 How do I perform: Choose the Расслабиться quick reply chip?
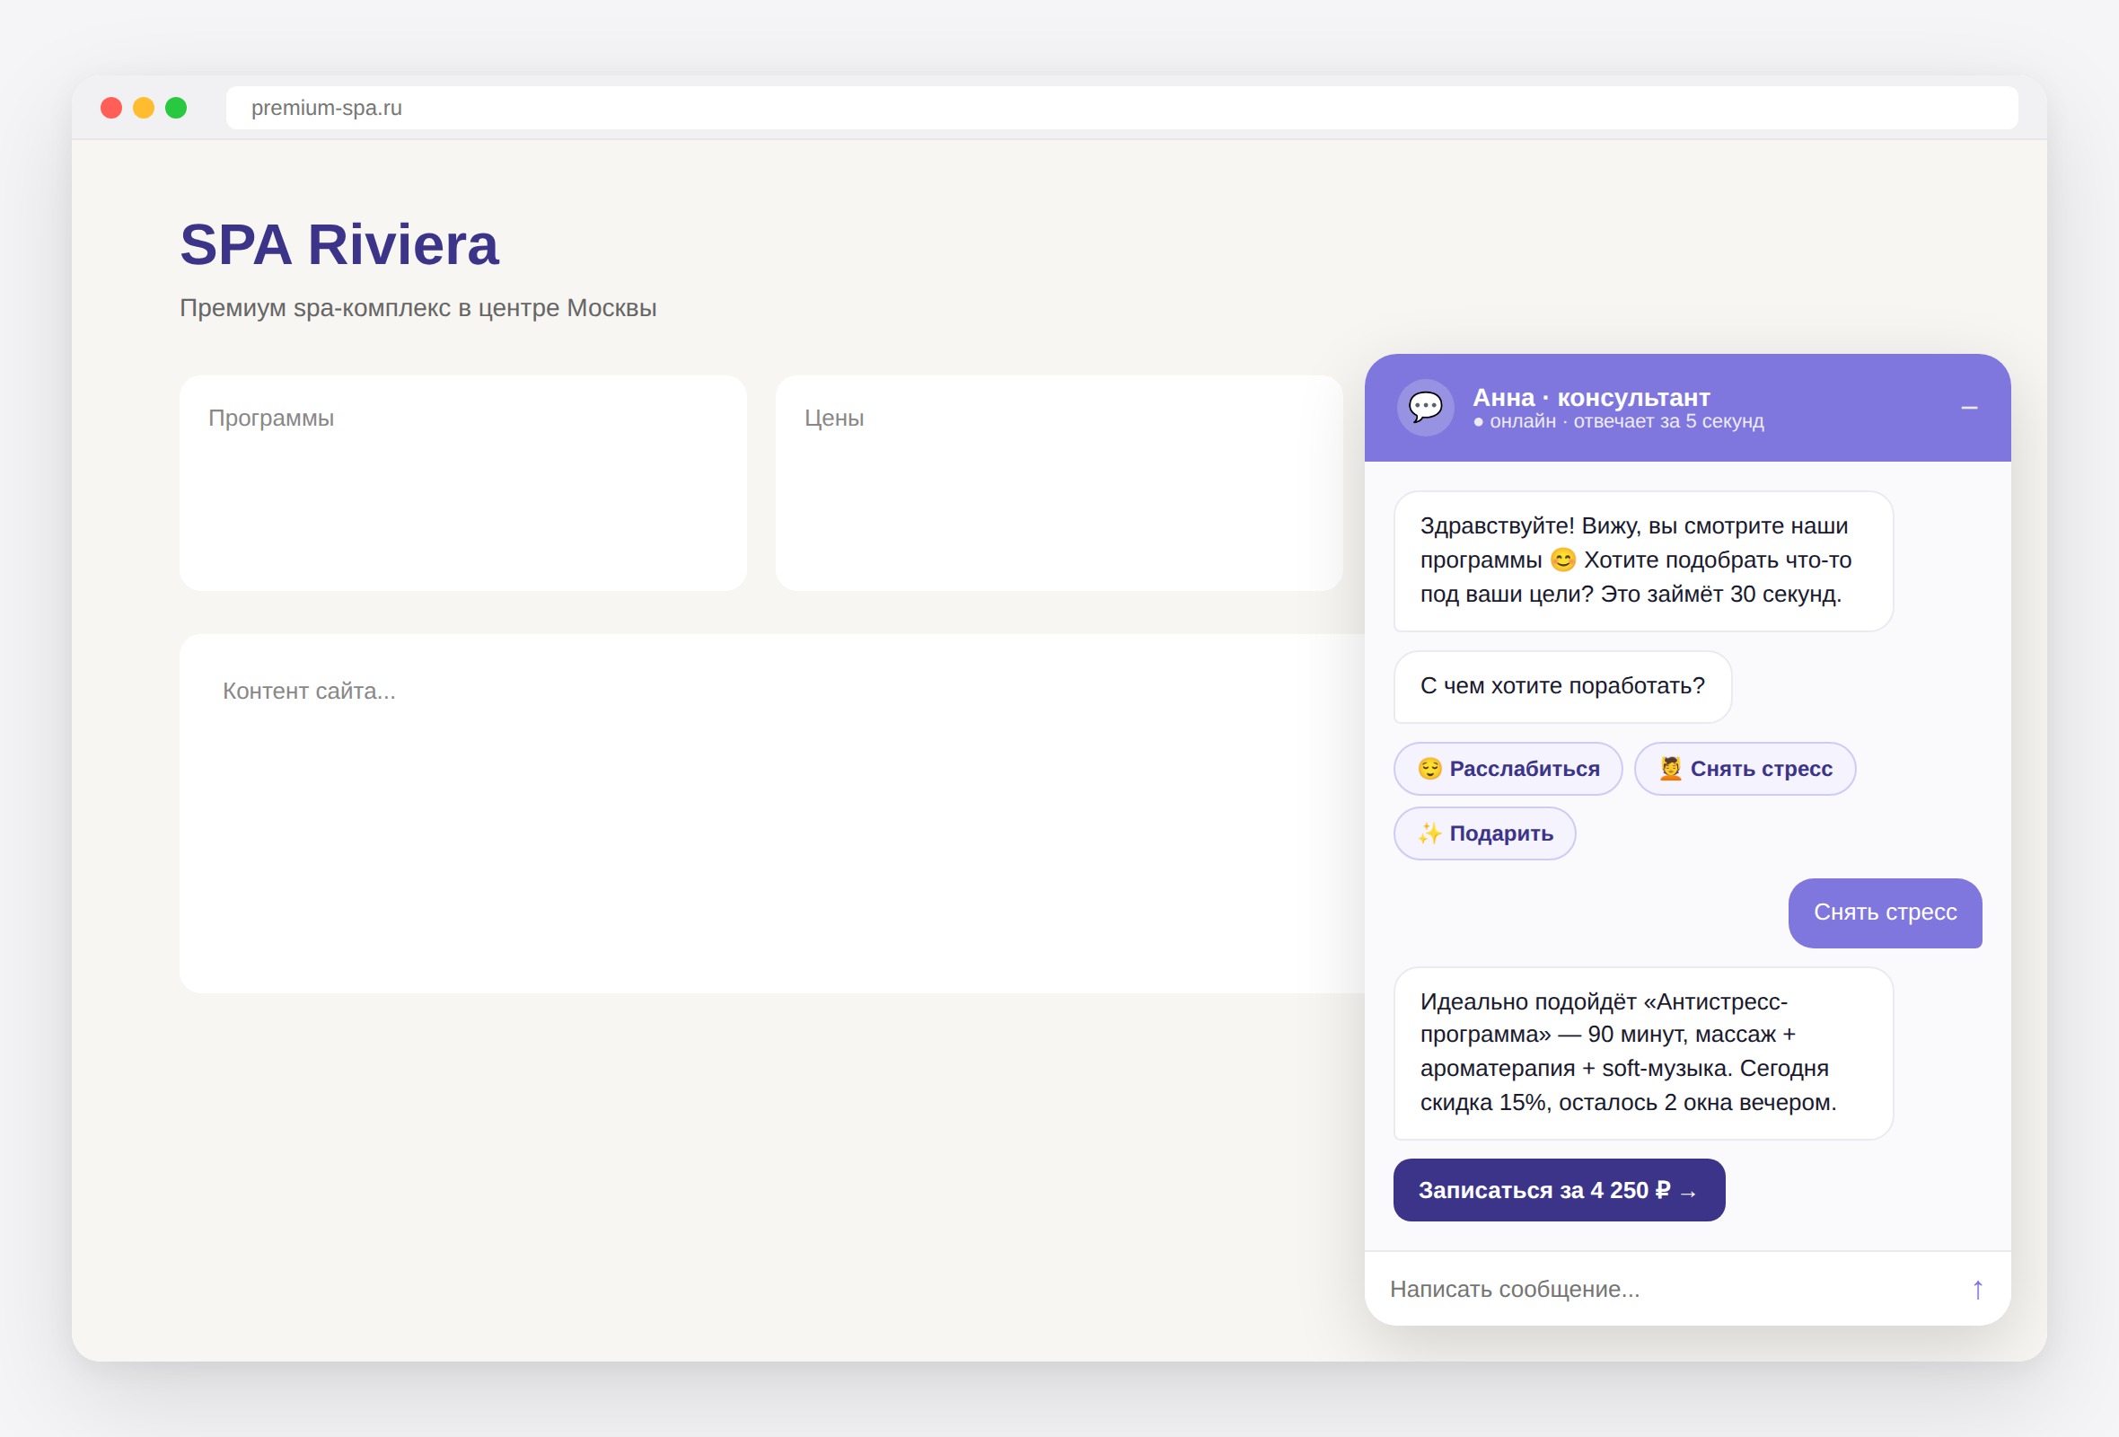[1508, 769]
